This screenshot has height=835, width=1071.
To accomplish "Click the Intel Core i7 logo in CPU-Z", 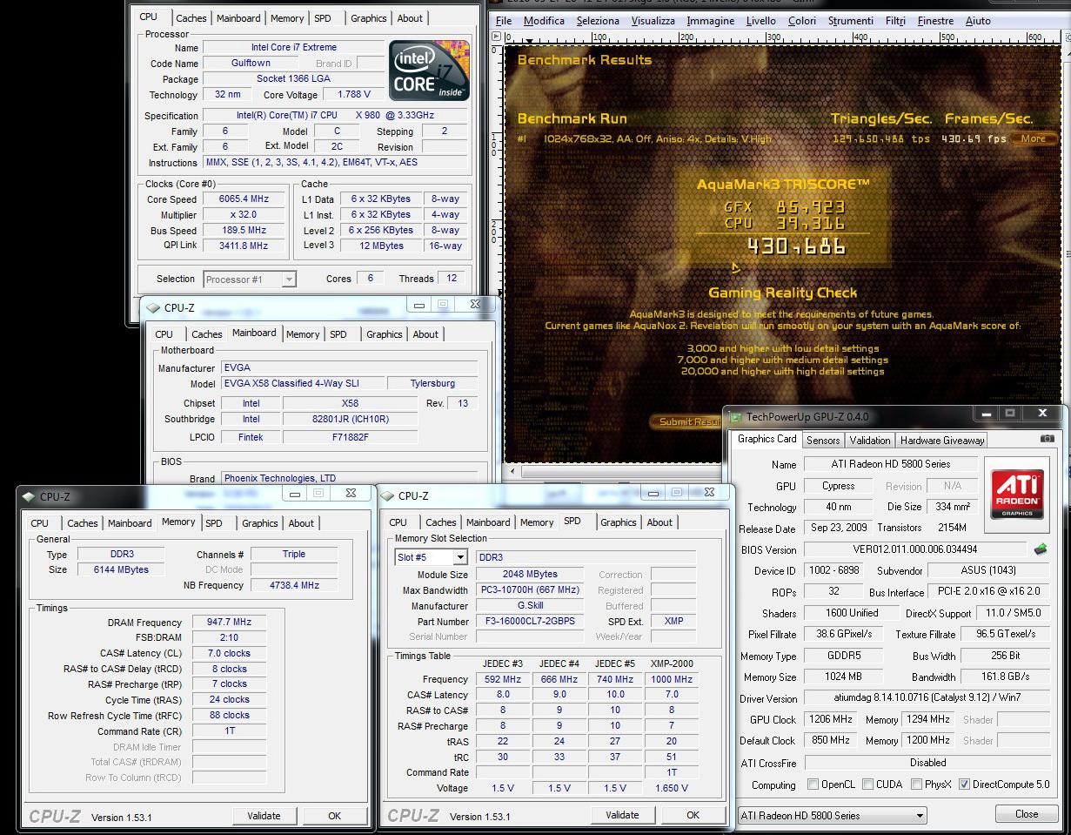I will 429,70.
